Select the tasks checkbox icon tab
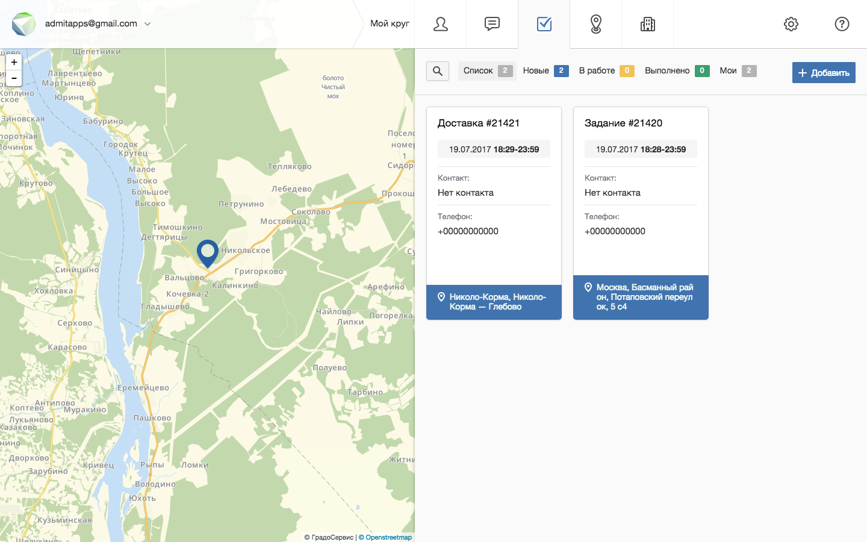Screen dimensions: 867x542 tap(544, 24)
